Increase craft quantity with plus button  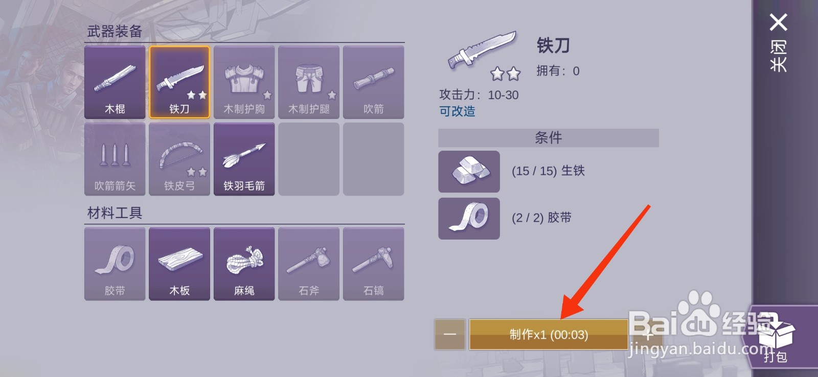(648, 335)
